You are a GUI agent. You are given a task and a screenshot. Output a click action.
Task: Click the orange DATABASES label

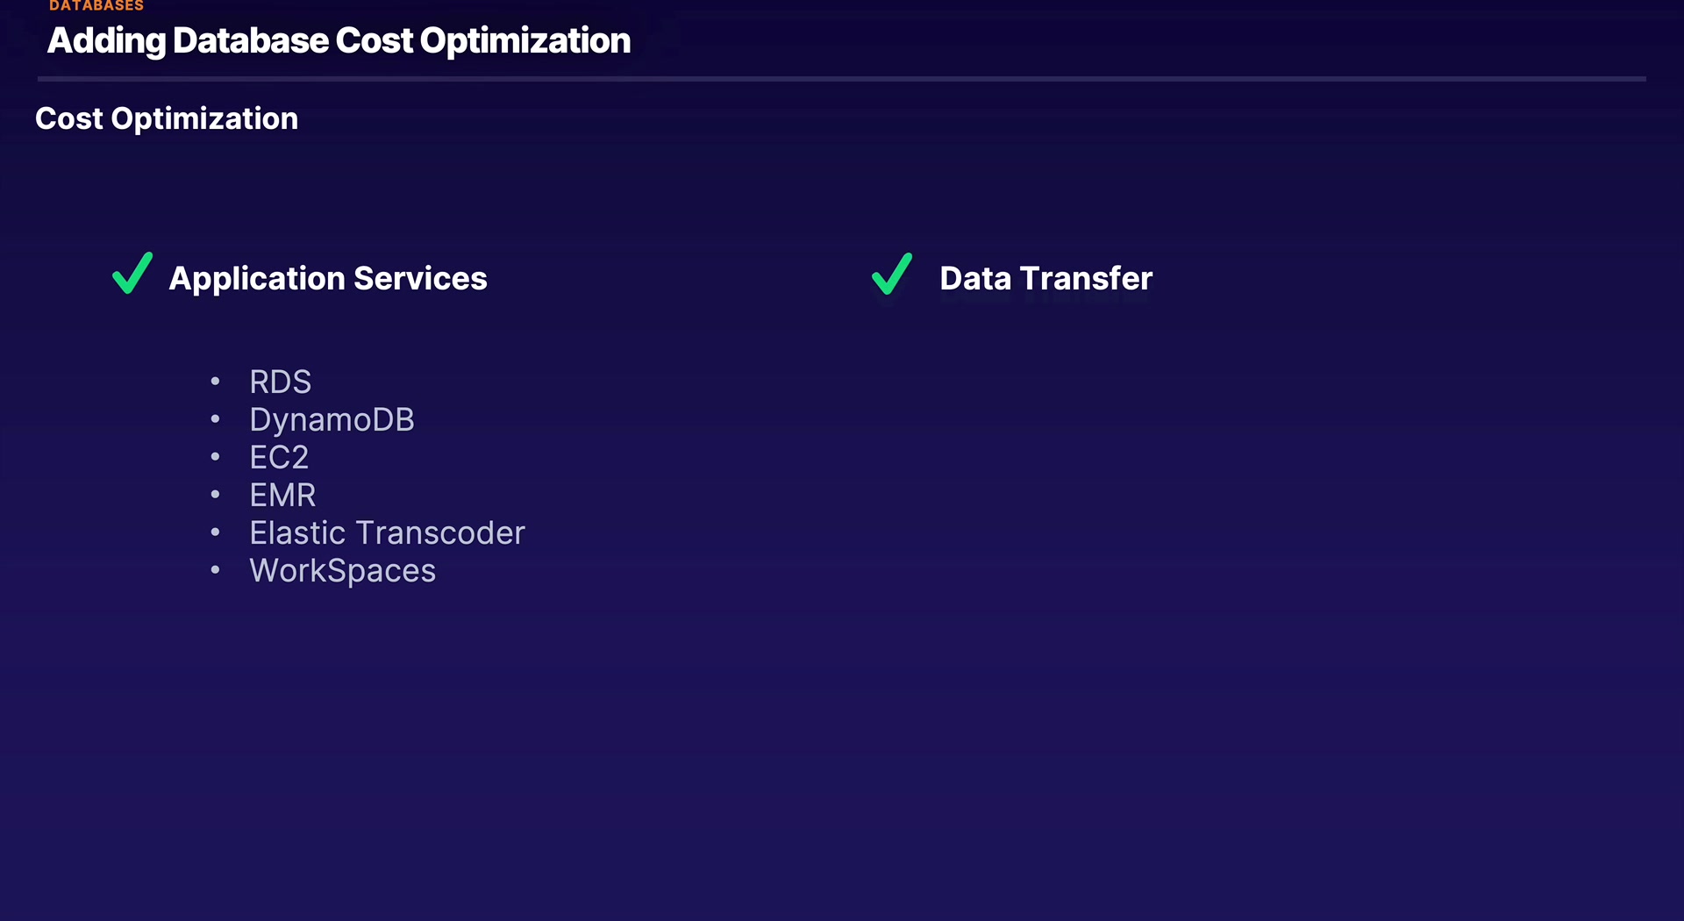pyautogui.click(x=96, y=6)
